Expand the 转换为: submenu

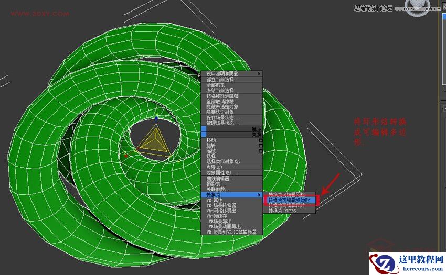pyautogui.click(x=232, y=195)
